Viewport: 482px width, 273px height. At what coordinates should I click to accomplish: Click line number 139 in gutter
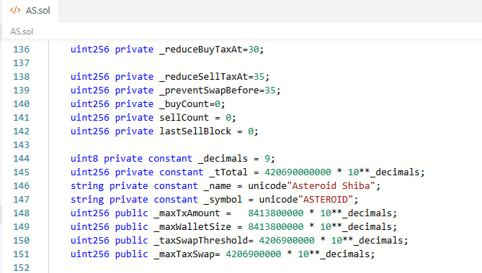[x=21, y=91]
